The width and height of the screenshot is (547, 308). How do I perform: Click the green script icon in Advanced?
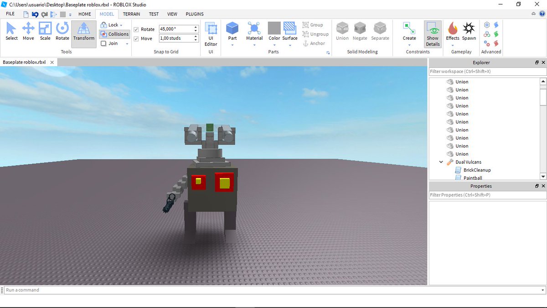click(496, 34)
